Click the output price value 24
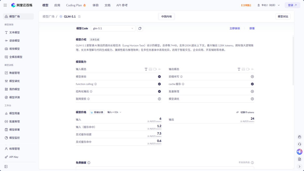Screen dimensions: 304x171 pos(252,119)
